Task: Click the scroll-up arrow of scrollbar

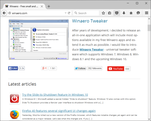Action: coord(149,19)
